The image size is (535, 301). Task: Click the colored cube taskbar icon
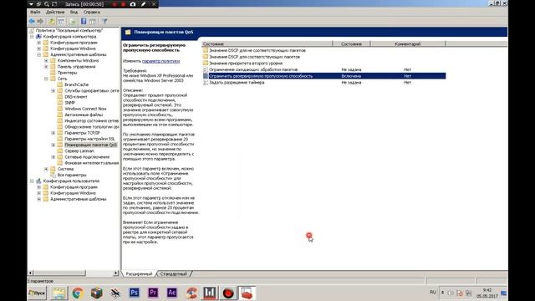[97, 293]
